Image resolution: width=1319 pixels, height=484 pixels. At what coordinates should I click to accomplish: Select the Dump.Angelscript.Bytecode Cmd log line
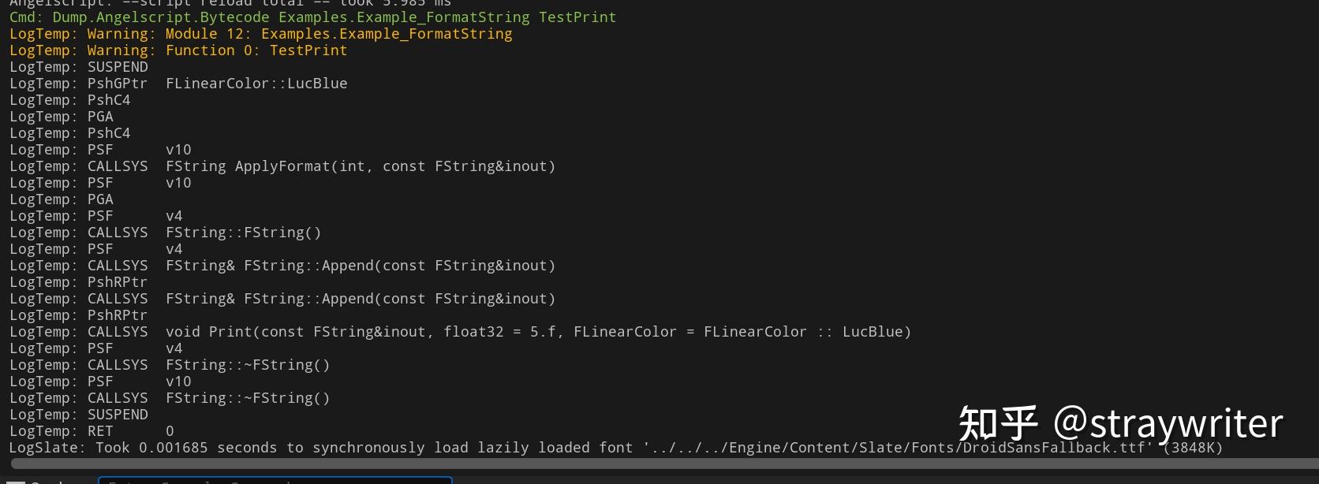point(312,17)
